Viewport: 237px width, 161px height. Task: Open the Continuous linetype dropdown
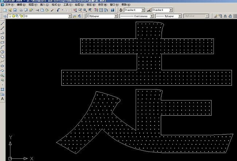[x=152, y=16]
